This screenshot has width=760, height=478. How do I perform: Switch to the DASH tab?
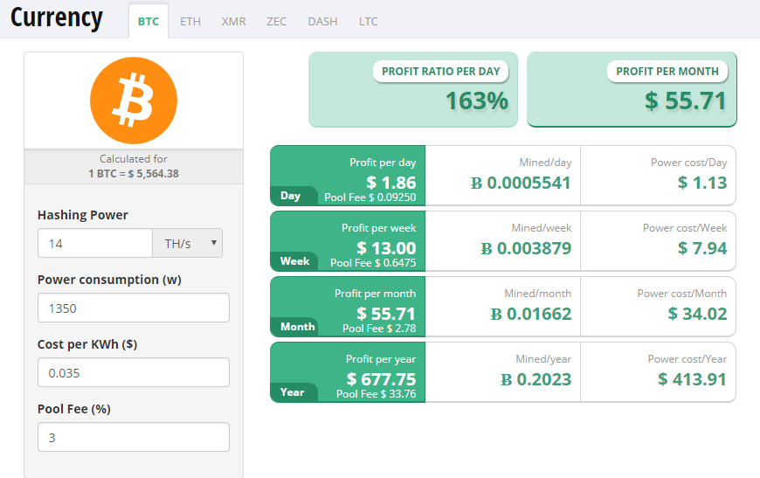tap(322, 21)
